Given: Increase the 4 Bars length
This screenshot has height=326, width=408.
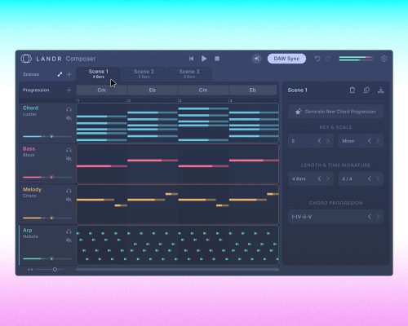Looking at the screenshot, I should (328, 178).
